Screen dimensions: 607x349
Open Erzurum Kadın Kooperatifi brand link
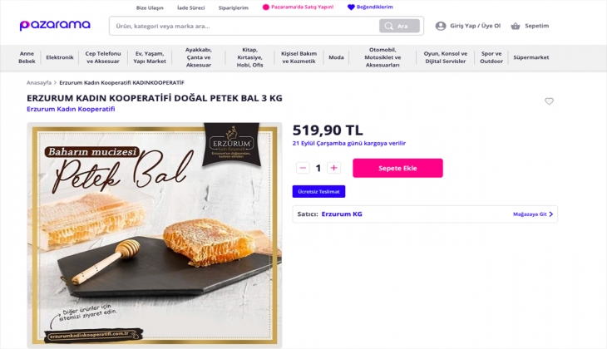71,110
